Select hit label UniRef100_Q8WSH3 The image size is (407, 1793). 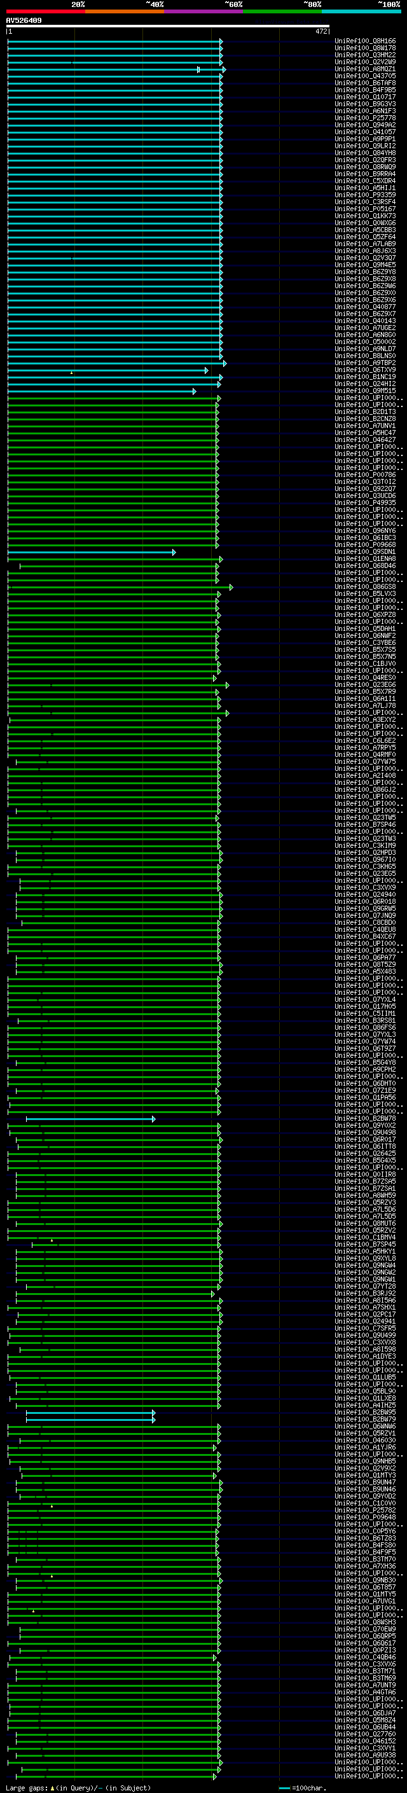(365, 1622)
